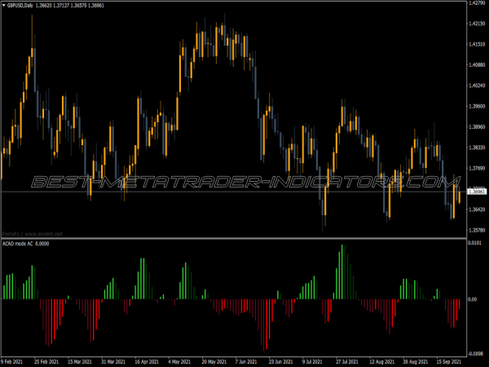Image resolution: width=489 pixels, height=367 pixels.
Task: Select the 31 Mar 2021 date marker
Action: 112,360
